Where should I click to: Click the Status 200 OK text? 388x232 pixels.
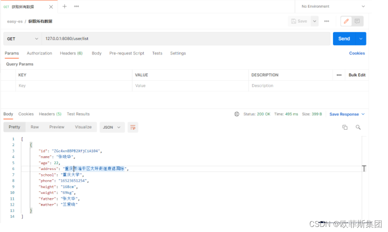point(256,114)
